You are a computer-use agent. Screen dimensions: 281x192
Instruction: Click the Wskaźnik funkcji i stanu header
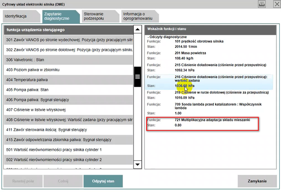[x=210, y=30]
